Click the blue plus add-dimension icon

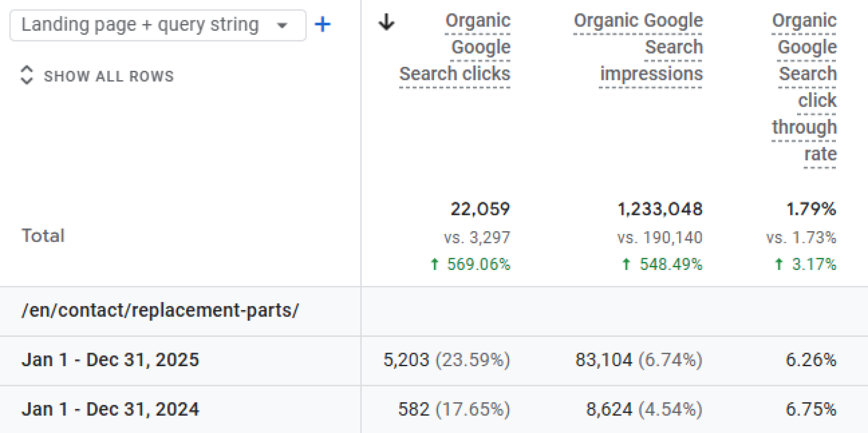pos(322,24)
